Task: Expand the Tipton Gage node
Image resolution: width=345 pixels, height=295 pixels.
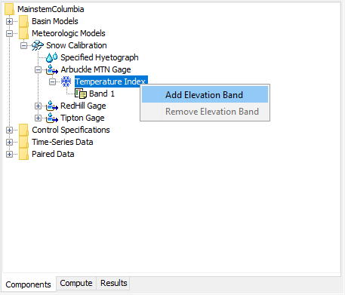Action: click(x=38, y=118)
